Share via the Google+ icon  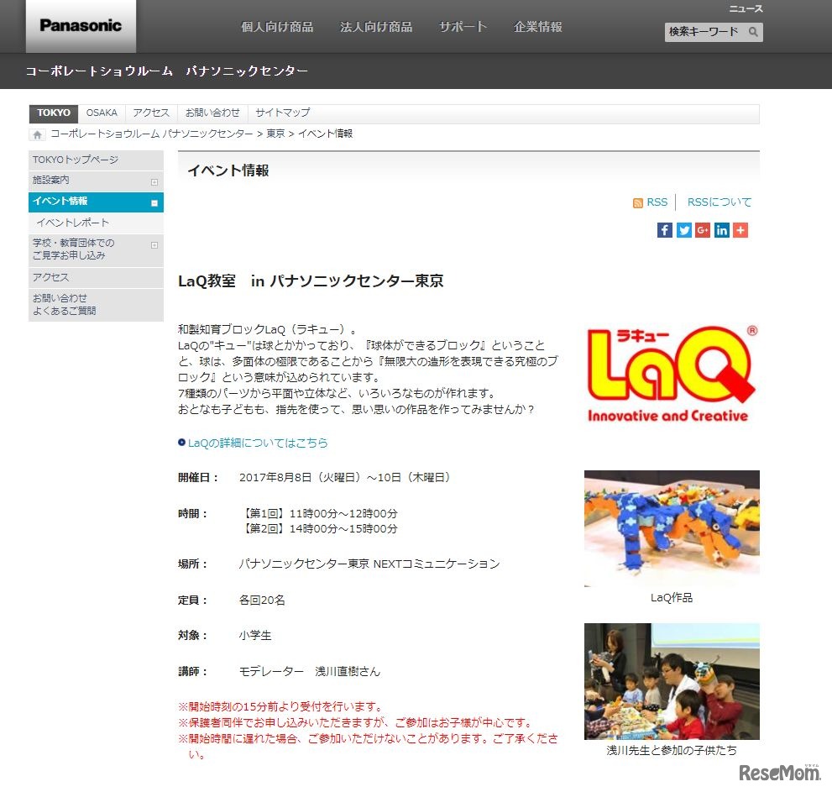[703, 229]
